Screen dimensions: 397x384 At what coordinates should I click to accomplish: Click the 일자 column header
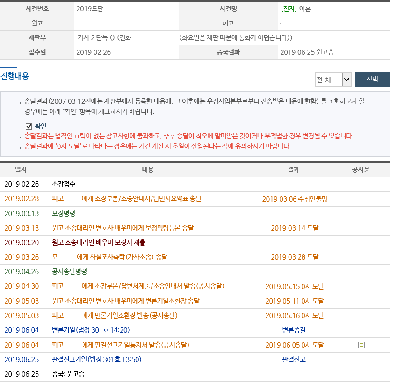tap(21, 170)
